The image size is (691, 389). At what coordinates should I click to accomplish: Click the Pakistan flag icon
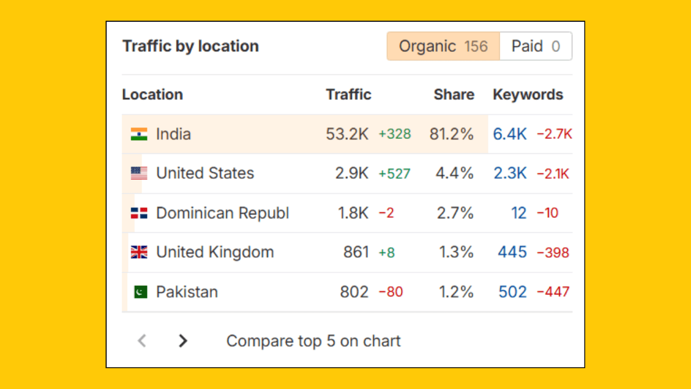tap(140, 292)
